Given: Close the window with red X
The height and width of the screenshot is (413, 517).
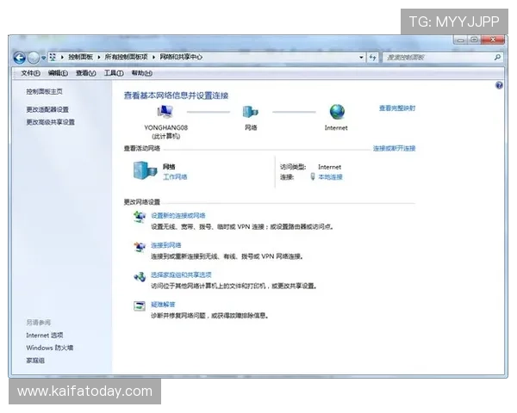Looking at the screenshot, I should click(x=493, y=40).
